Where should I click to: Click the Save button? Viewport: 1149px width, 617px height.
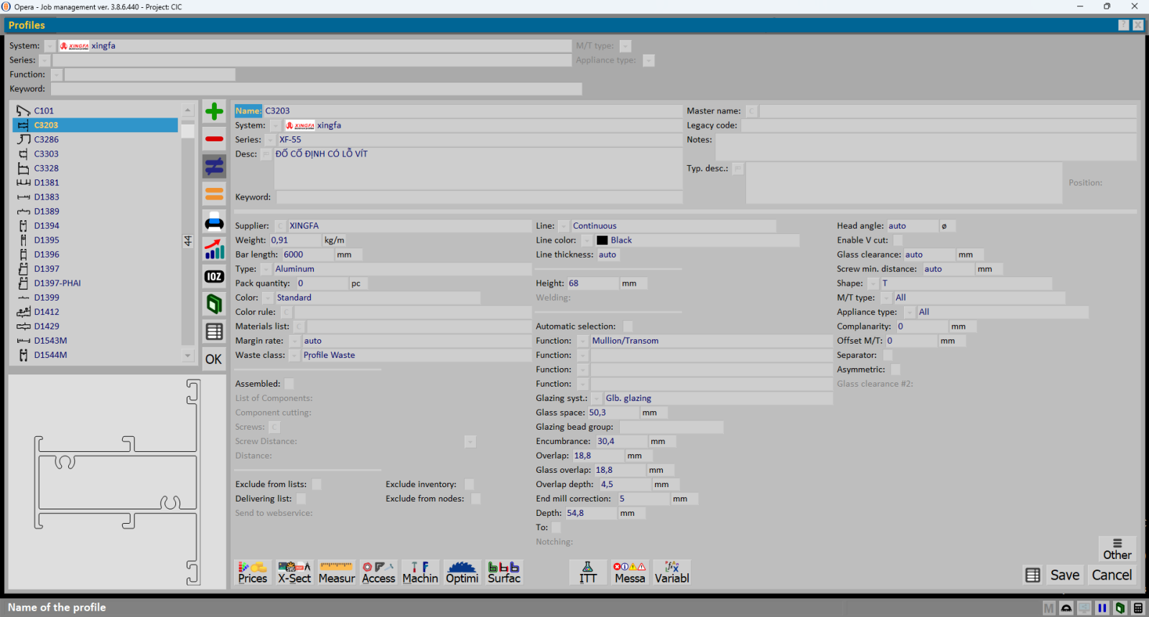pos(1064,575)
